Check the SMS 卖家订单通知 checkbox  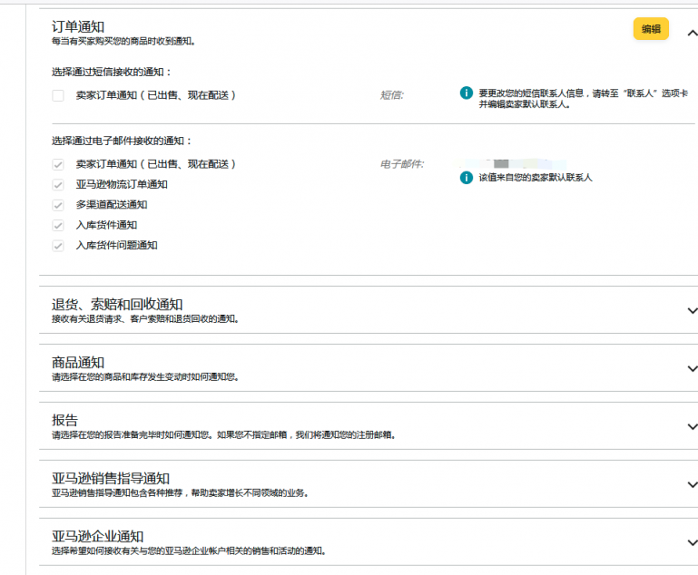pyautogui.click(x=58, y=95)
